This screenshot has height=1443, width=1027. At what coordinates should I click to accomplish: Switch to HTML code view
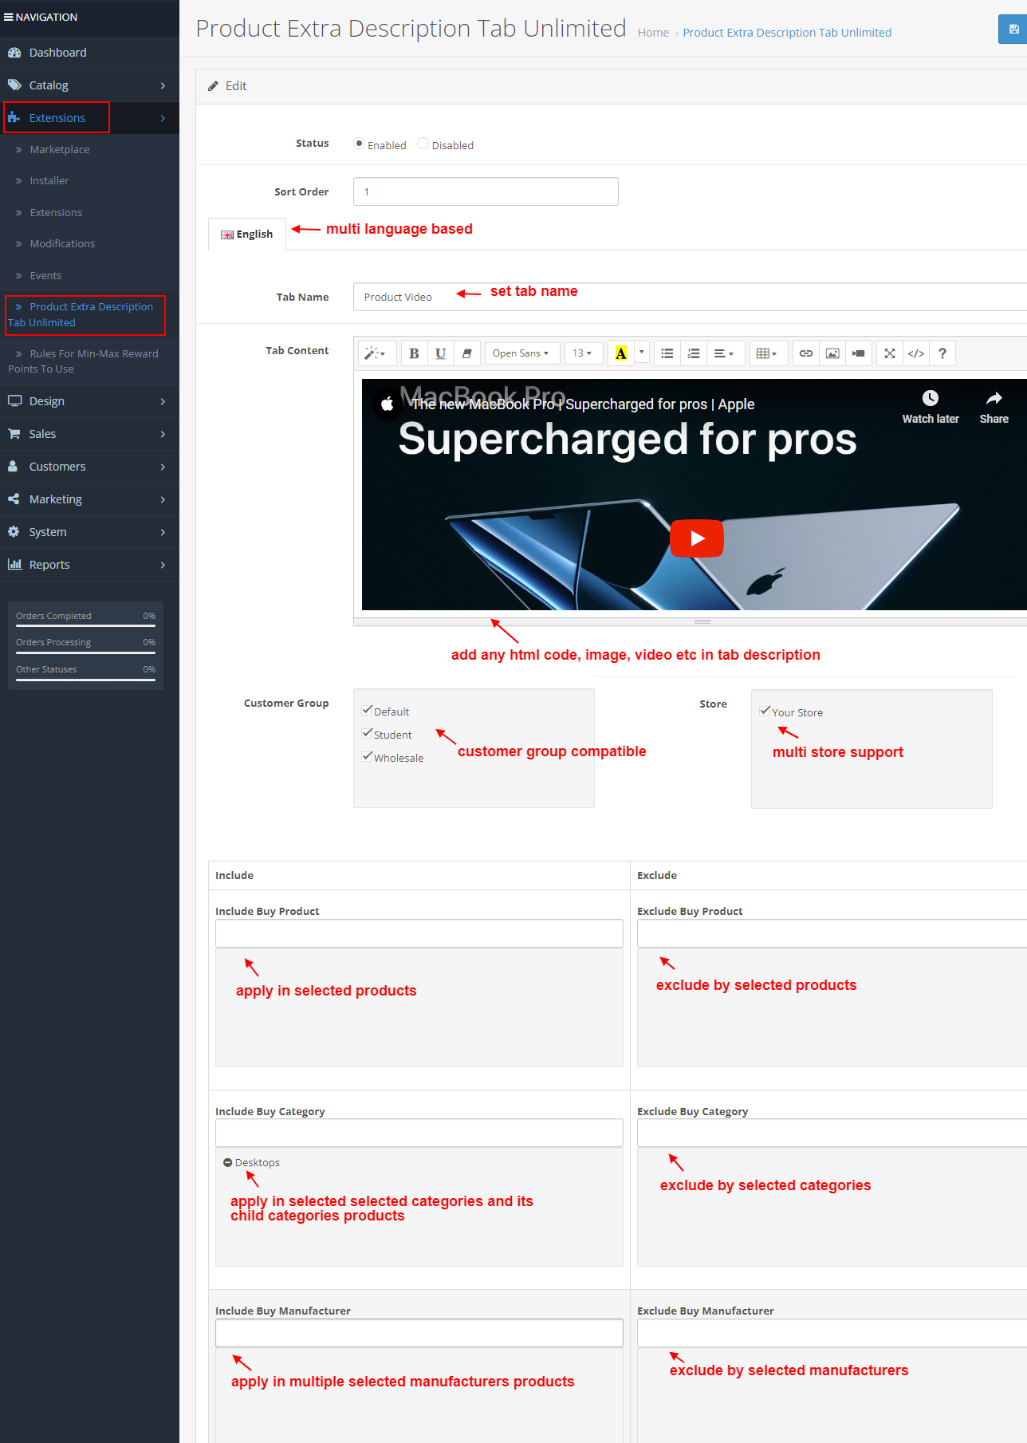click(916, 353)
